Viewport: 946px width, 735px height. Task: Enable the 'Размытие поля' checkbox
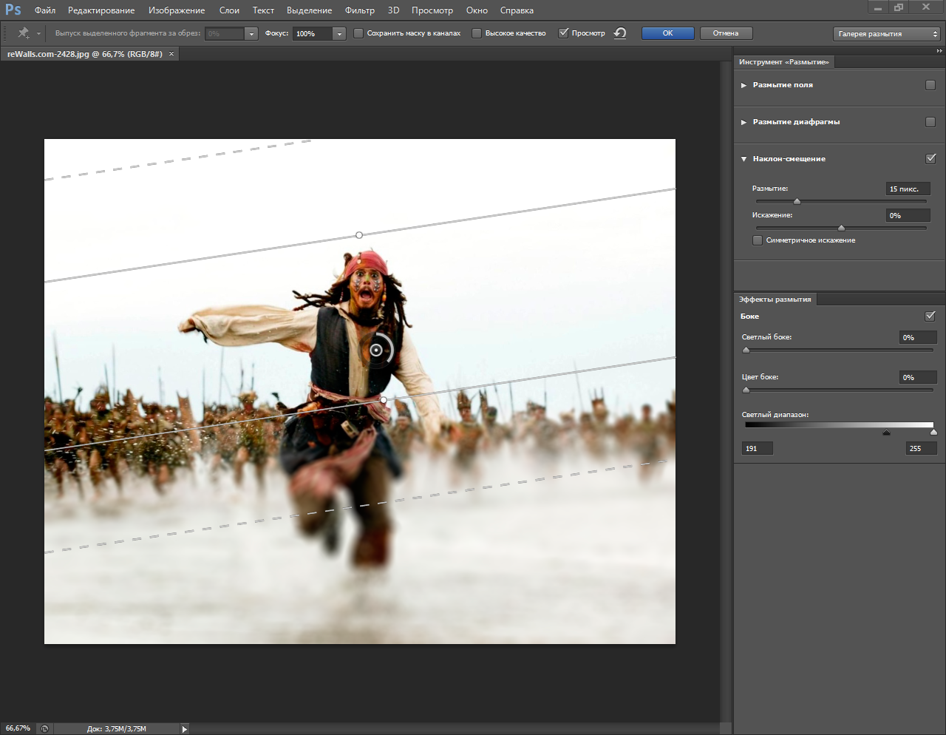(930, 85)
